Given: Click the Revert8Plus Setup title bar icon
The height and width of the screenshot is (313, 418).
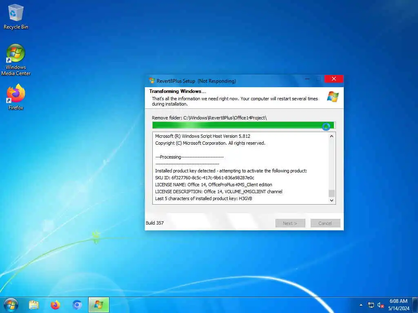Looking at the screenshot, I should click(x=152, y=81).
